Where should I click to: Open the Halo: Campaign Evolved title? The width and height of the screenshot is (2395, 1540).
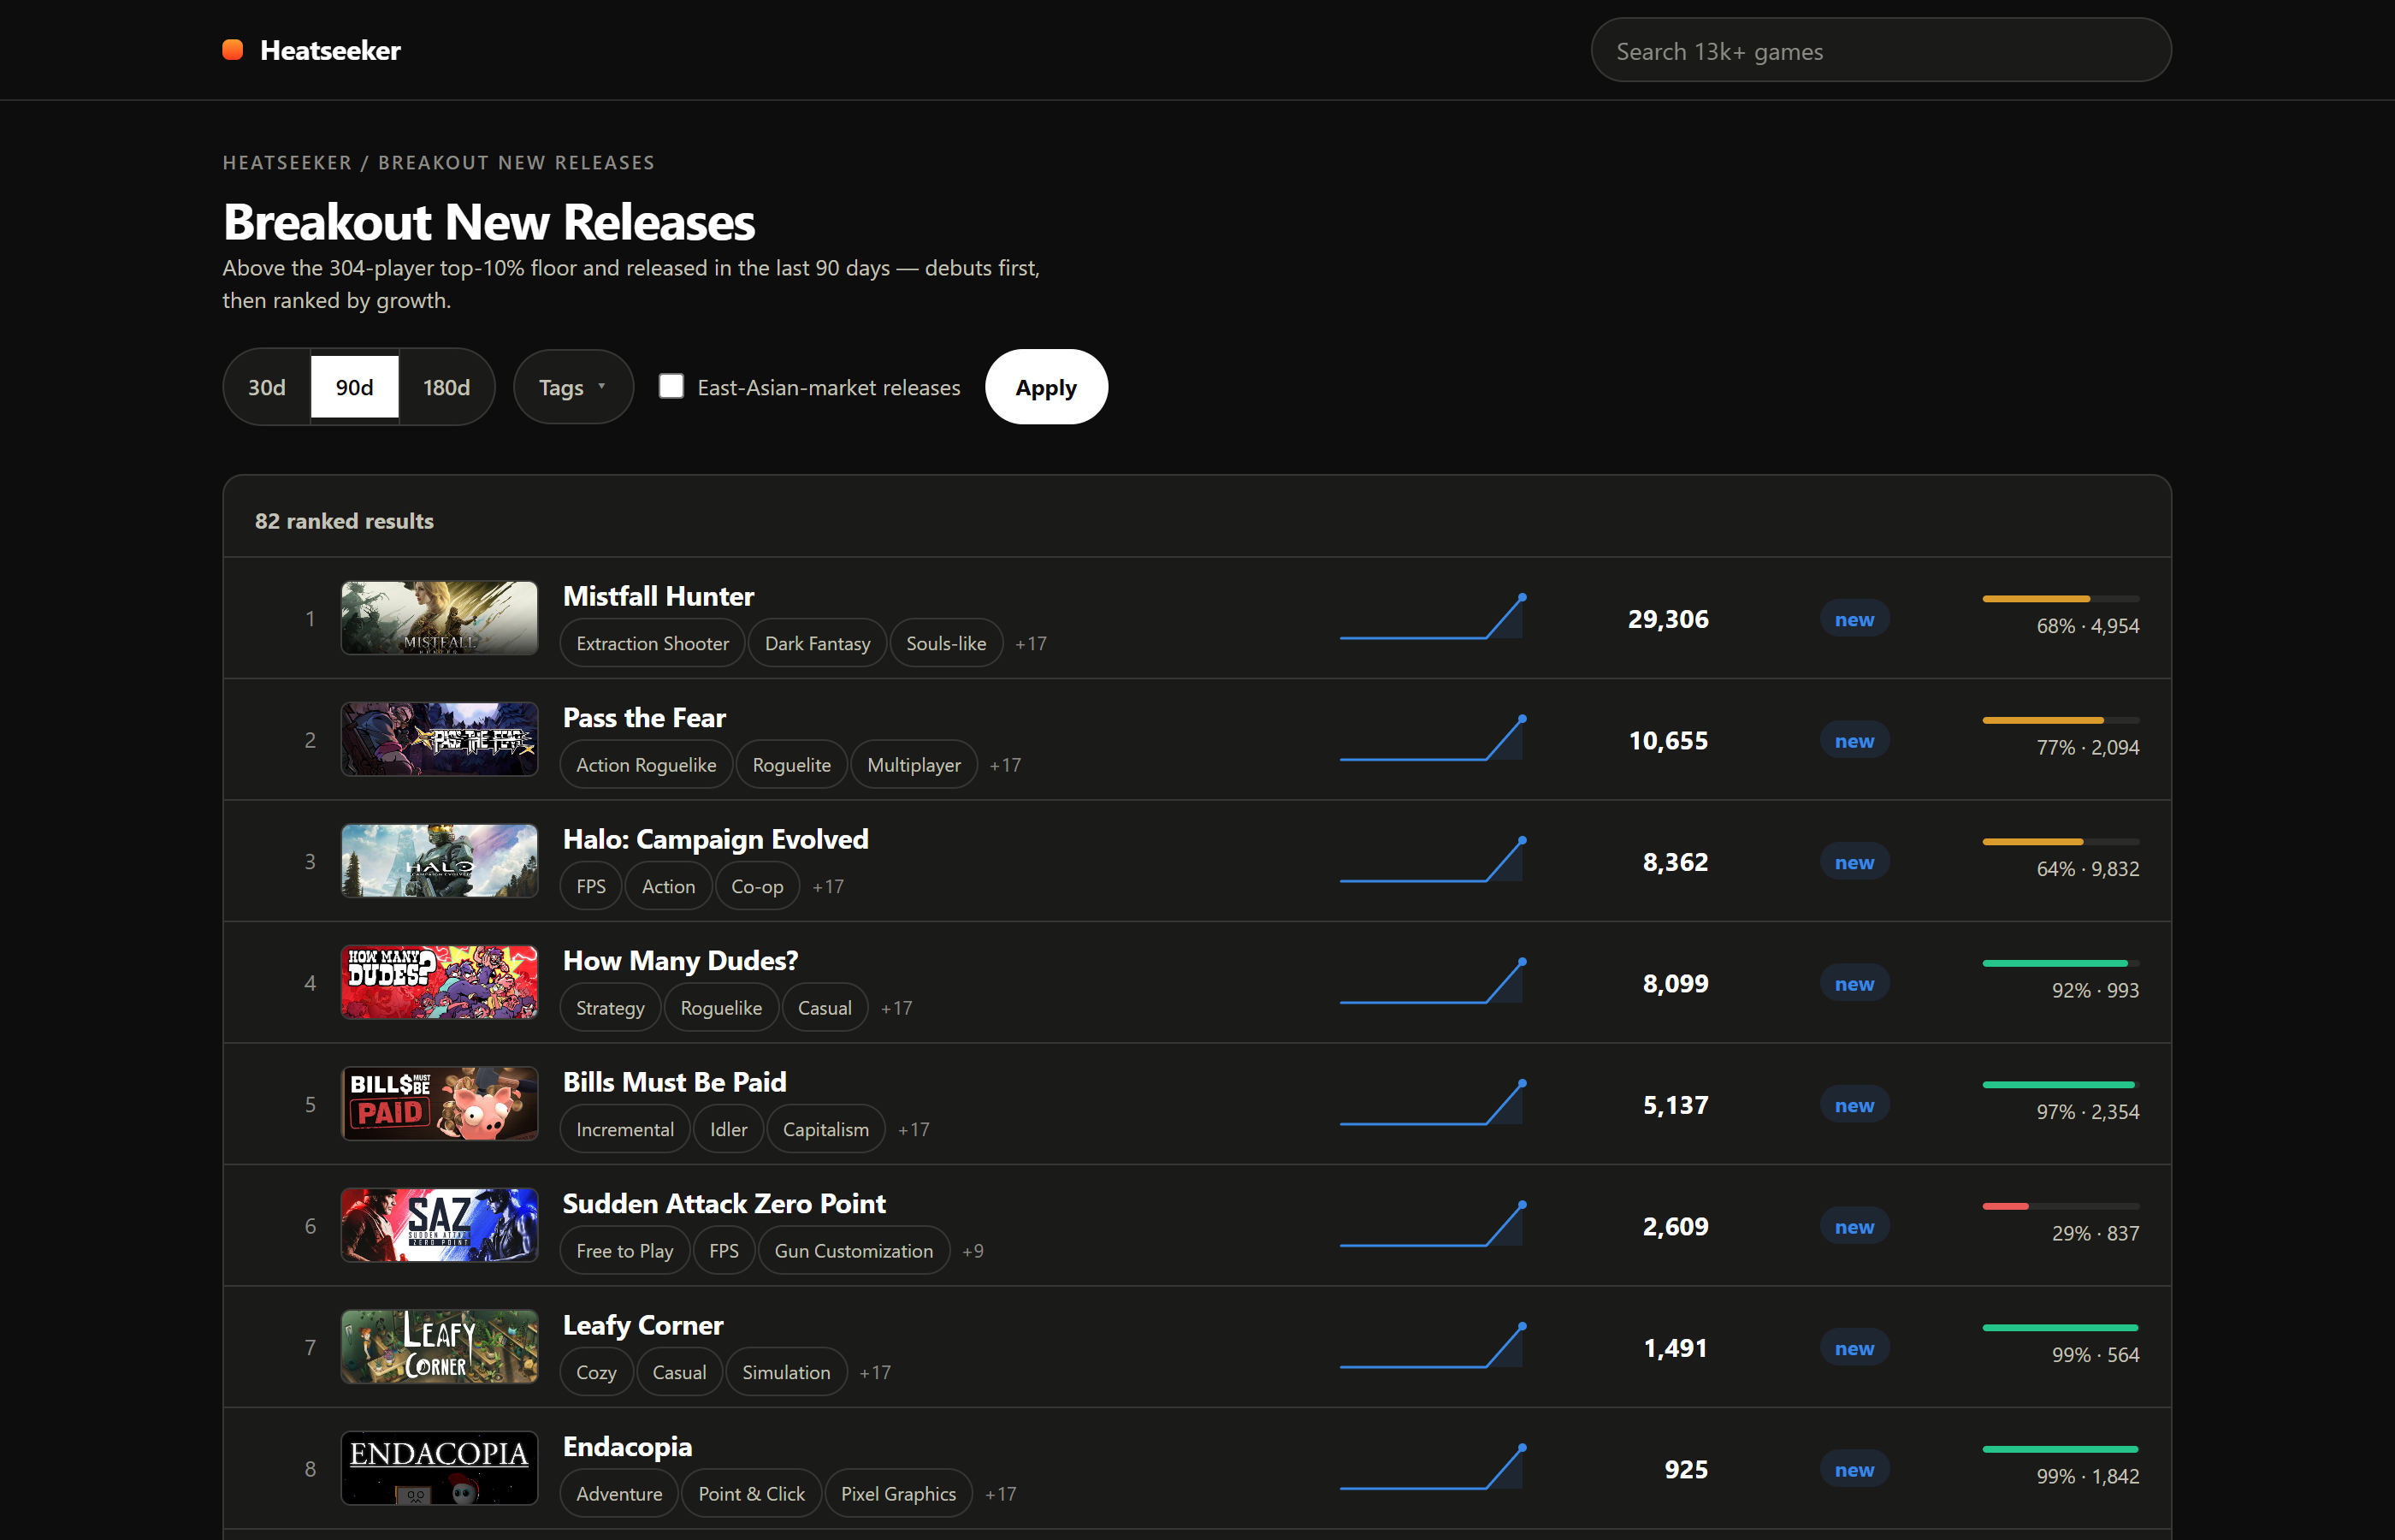click(716, 839)
